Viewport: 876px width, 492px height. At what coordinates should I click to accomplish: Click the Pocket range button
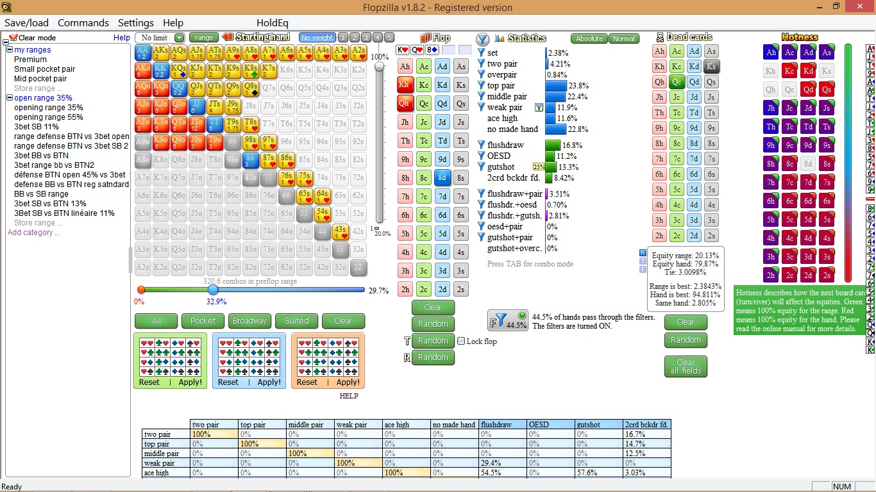pos(203,321)
